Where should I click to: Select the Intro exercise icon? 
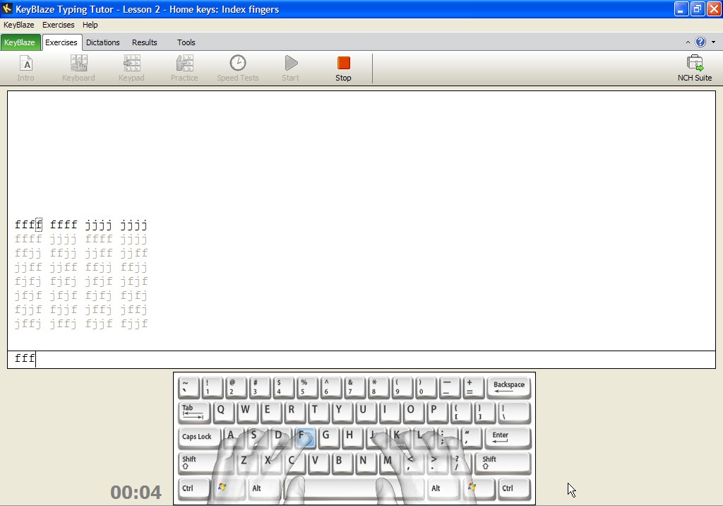click(x=25, y=67)
